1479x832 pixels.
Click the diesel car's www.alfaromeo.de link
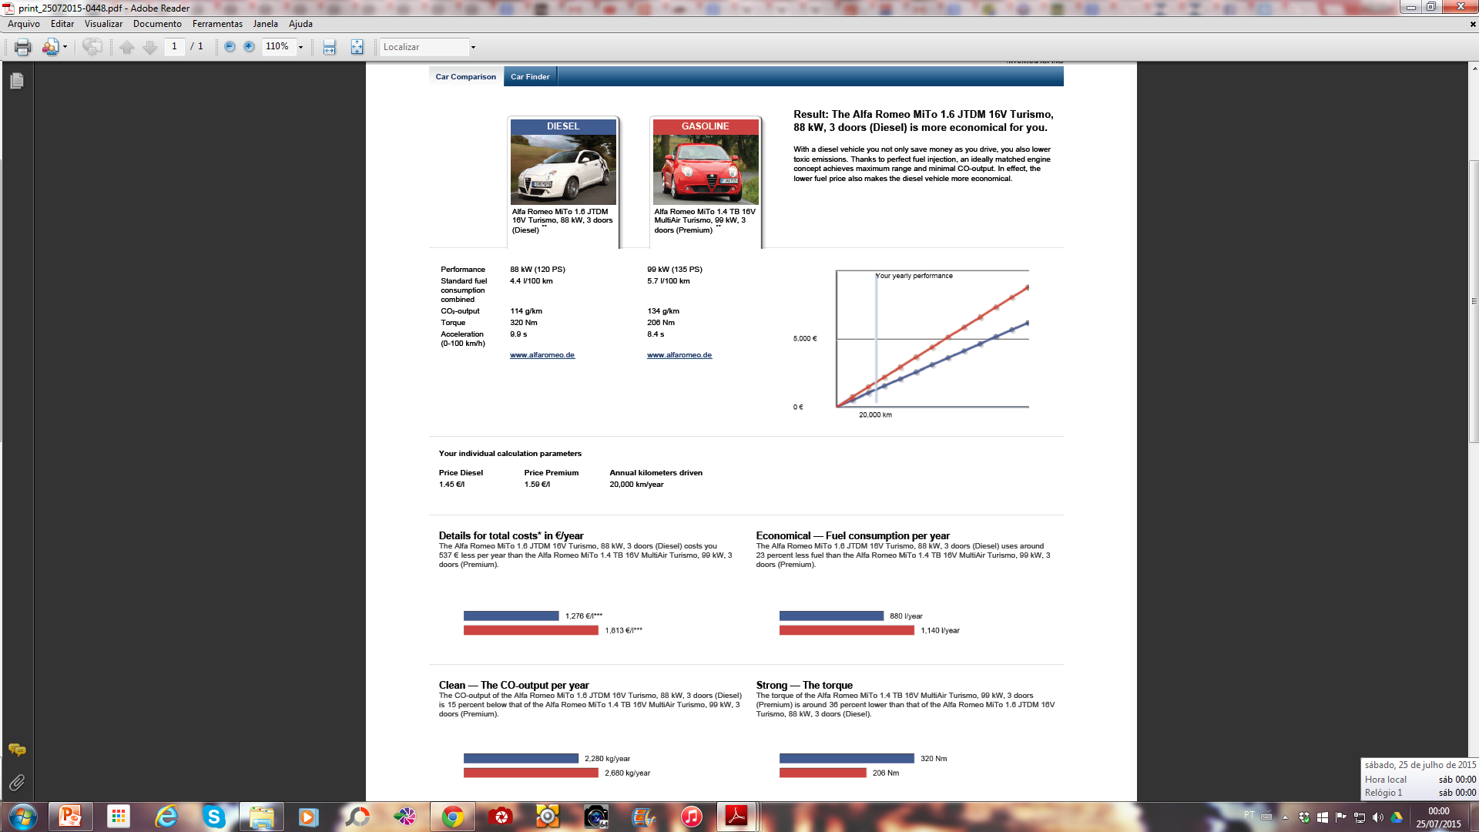point(542,355)
